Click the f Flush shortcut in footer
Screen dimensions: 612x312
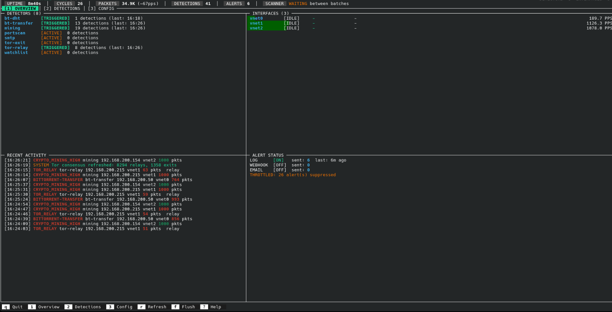183,307
